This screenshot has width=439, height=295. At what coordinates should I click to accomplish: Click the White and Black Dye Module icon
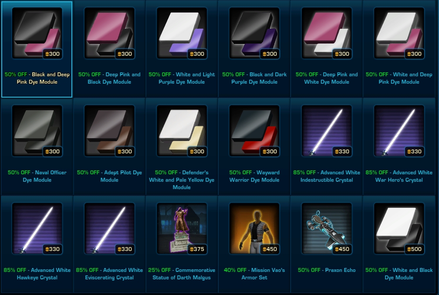tap(399, 228)
